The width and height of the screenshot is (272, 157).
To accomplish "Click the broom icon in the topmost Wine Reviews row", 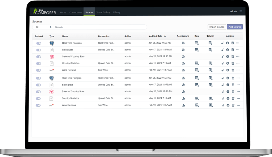I will tap(223, 70).
